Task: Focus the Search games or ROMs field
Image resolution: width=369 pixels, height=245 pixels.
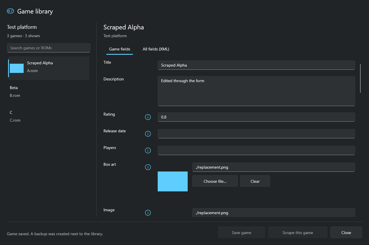Action: pos(49,48)
